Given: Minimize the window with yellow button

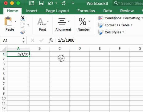Looking at the screenshot, I should (x=12, y=3).
